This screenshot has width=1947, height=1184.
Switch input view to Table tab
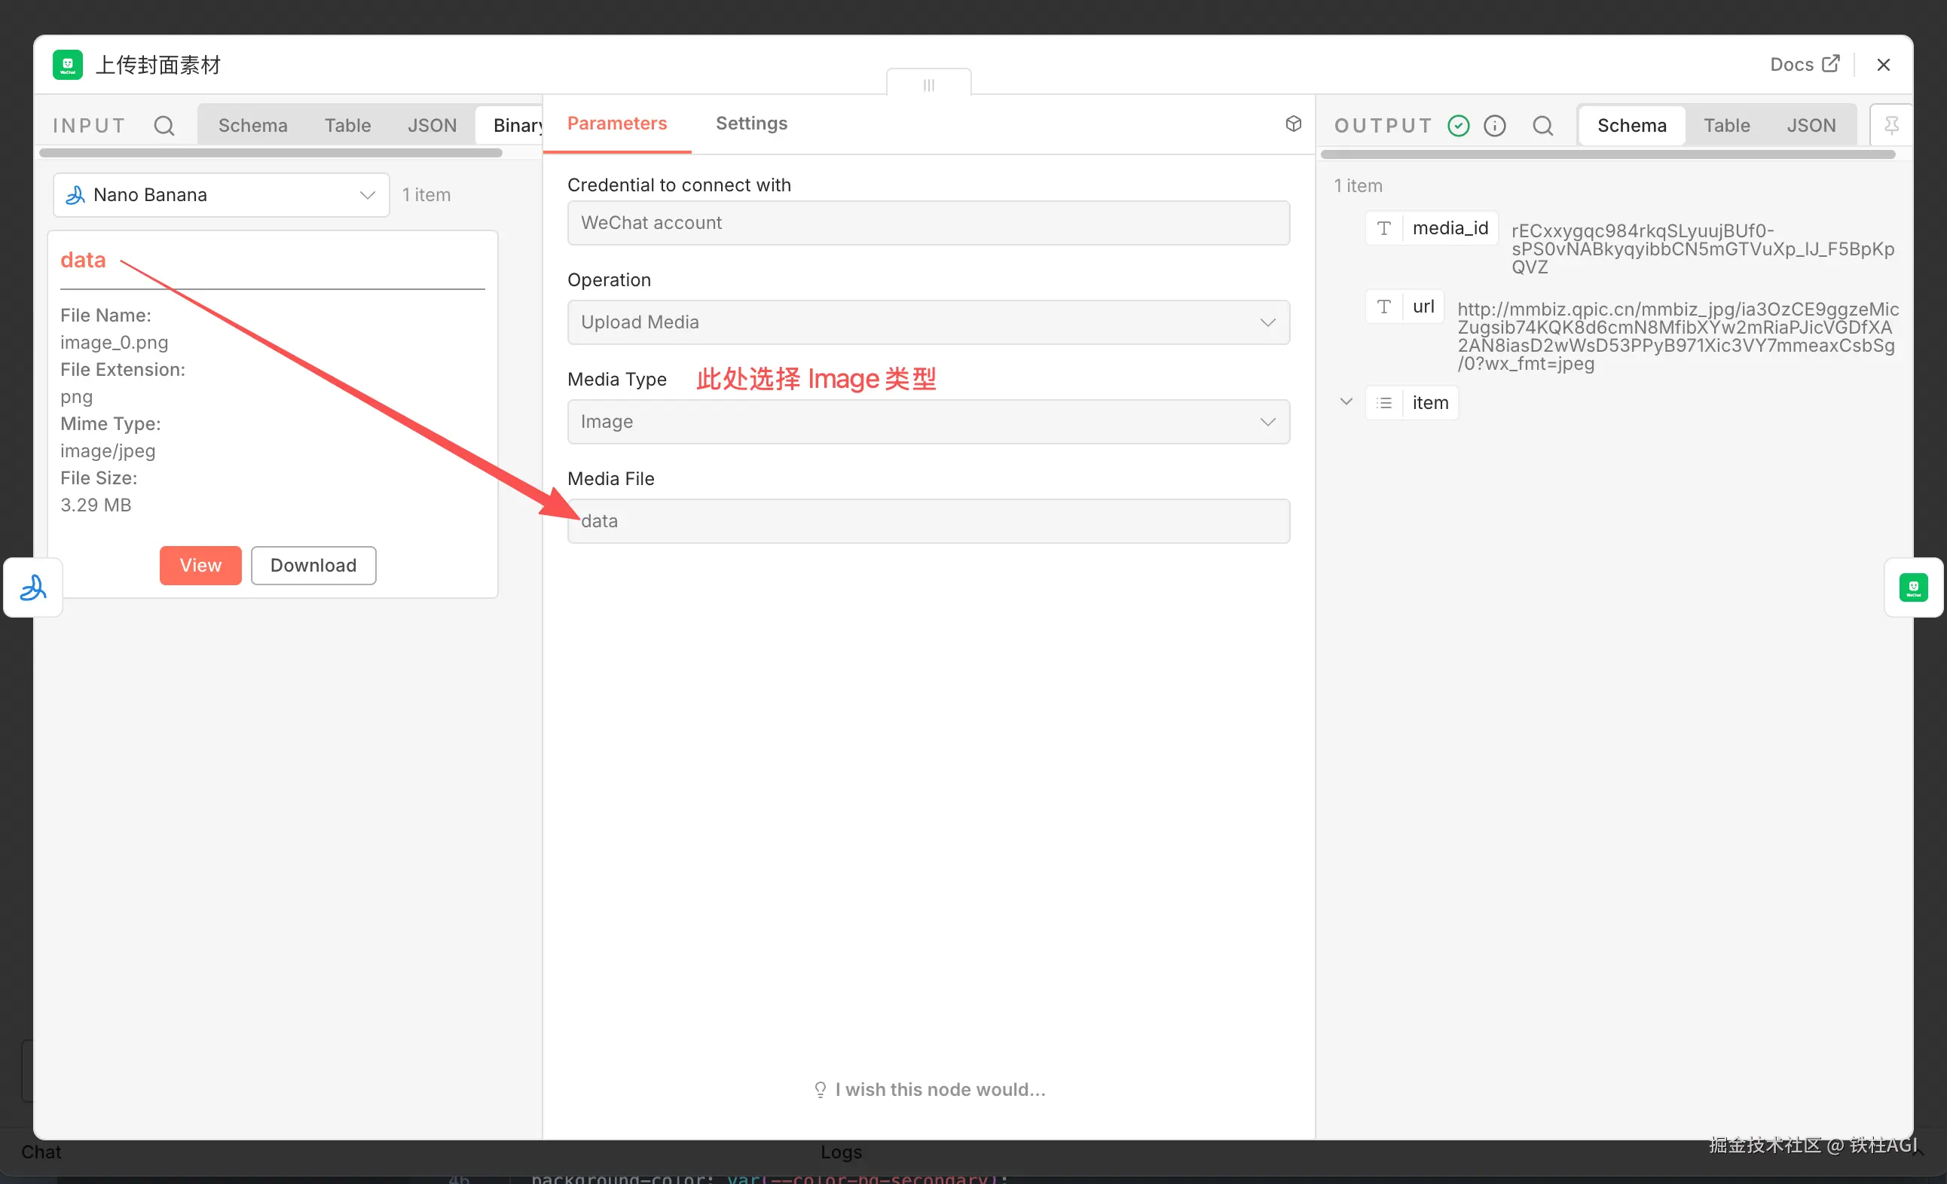347,126
